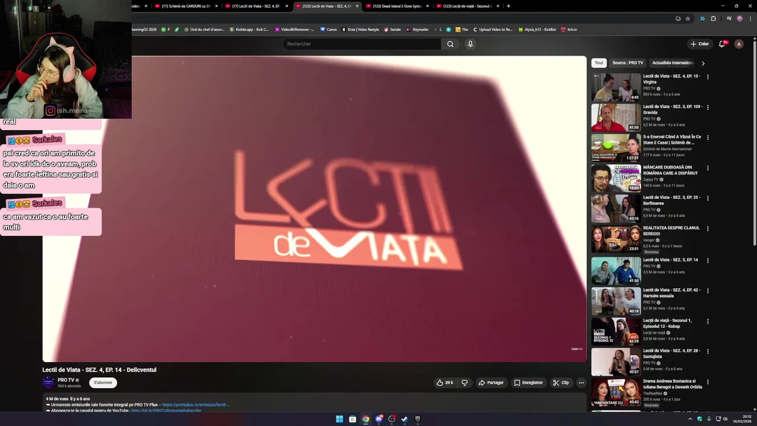The height and width of the screenshot is (426, 757).
Task: Open Epic Games Launcher taskbar icon
Action: 418,419
